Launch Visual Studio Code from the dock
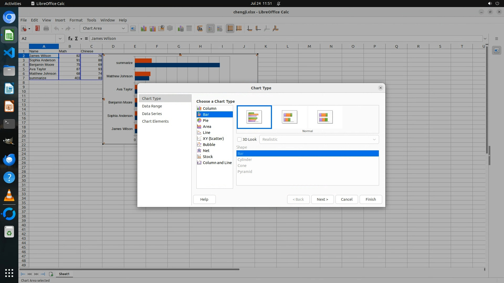Image resolution: width=504 pixels, height=283 pixels. pos(9,53)
